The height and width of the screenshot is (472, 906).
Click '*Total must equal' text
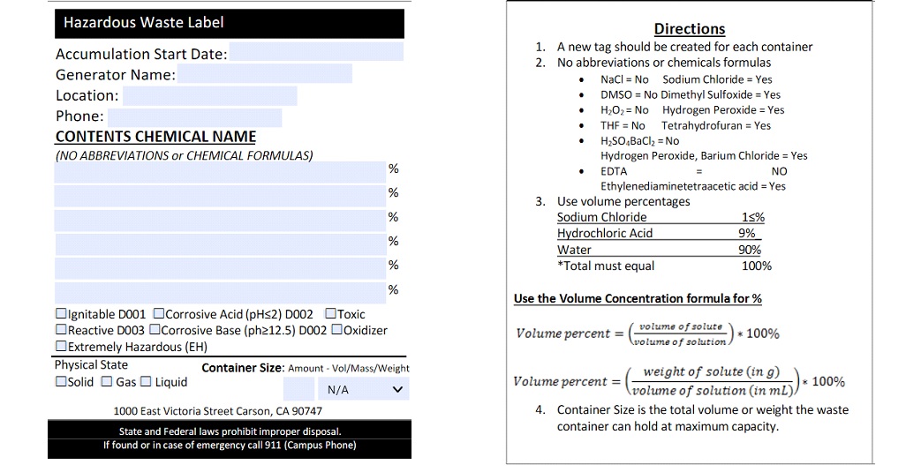(606, 266)
